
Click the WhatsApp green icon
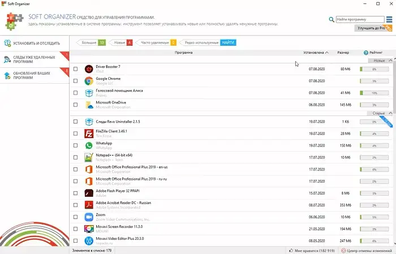pyautogui.click(x=89, y=145)
